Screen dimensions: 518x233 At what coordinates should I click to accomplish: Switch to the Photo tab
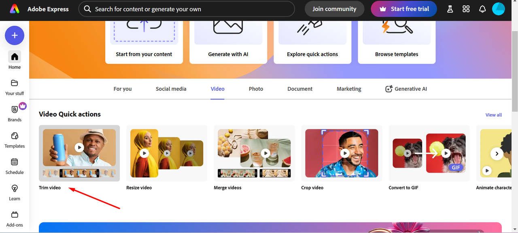pyautogui.click(x=256, y=89)
